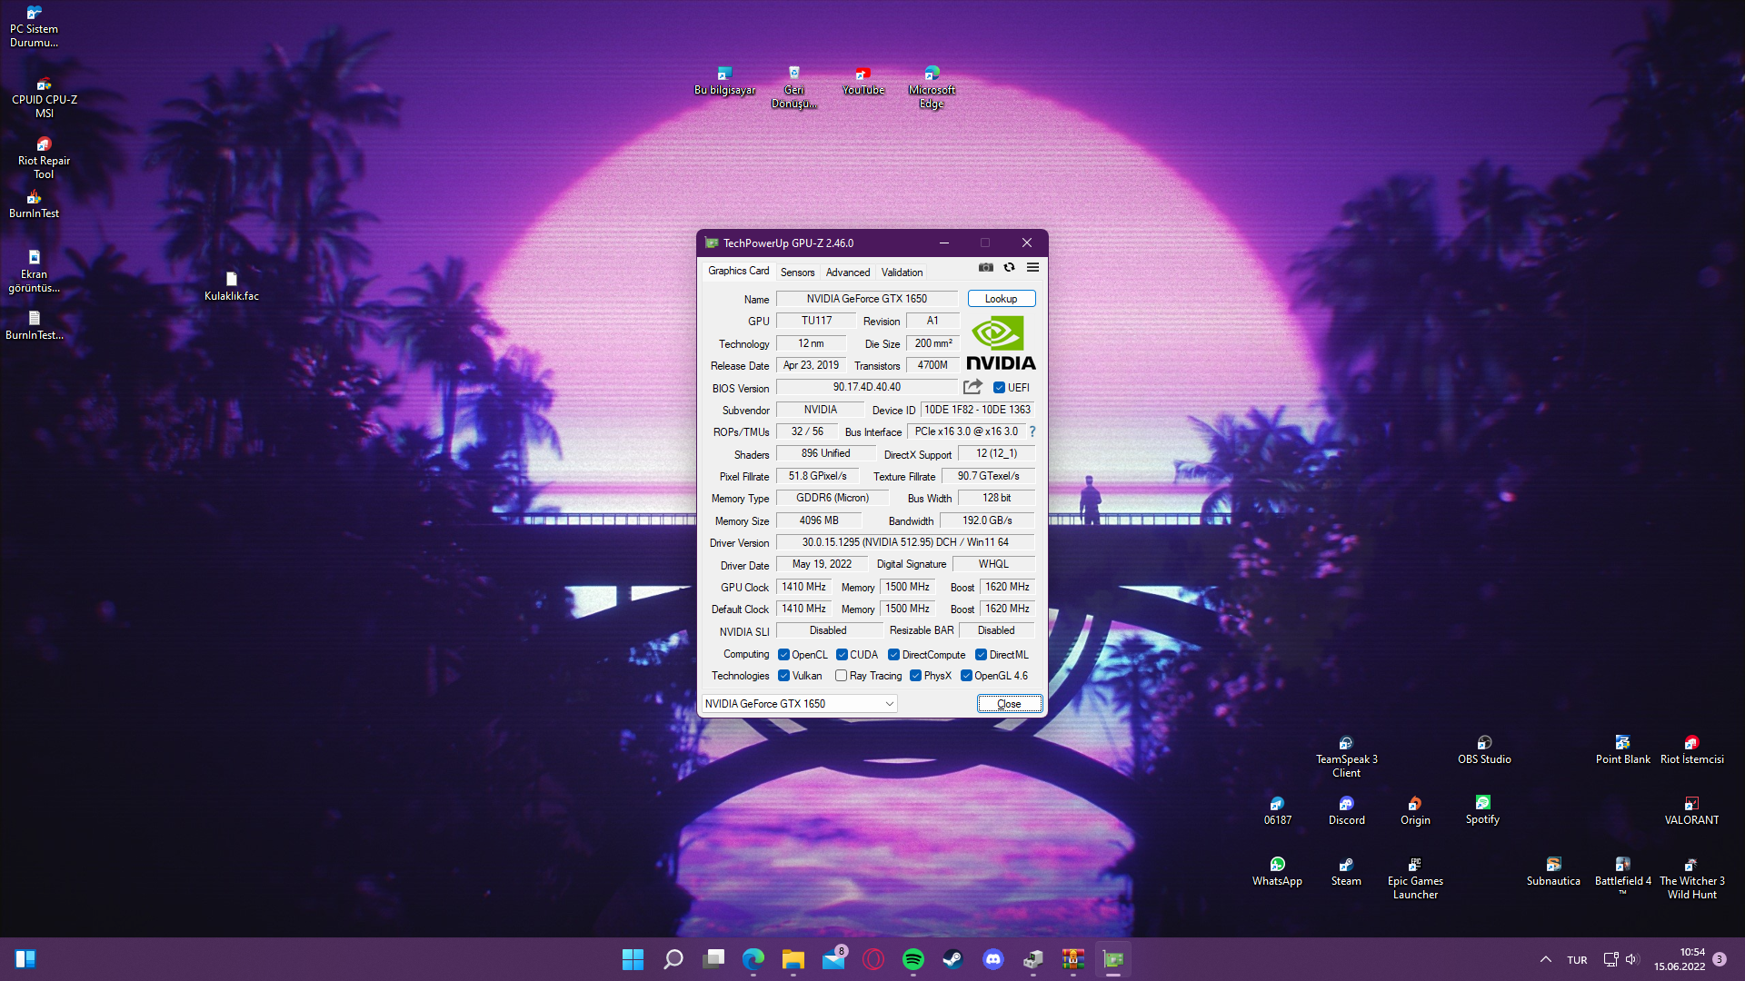This screenshot has height=981, width=1745.
Task: Launch Steam from the taskbar
Action: pos(952,959)
